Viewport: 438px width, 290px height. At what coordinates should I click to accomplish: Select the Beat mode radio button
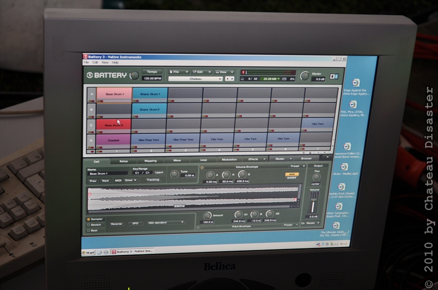[x=89, y=230]
